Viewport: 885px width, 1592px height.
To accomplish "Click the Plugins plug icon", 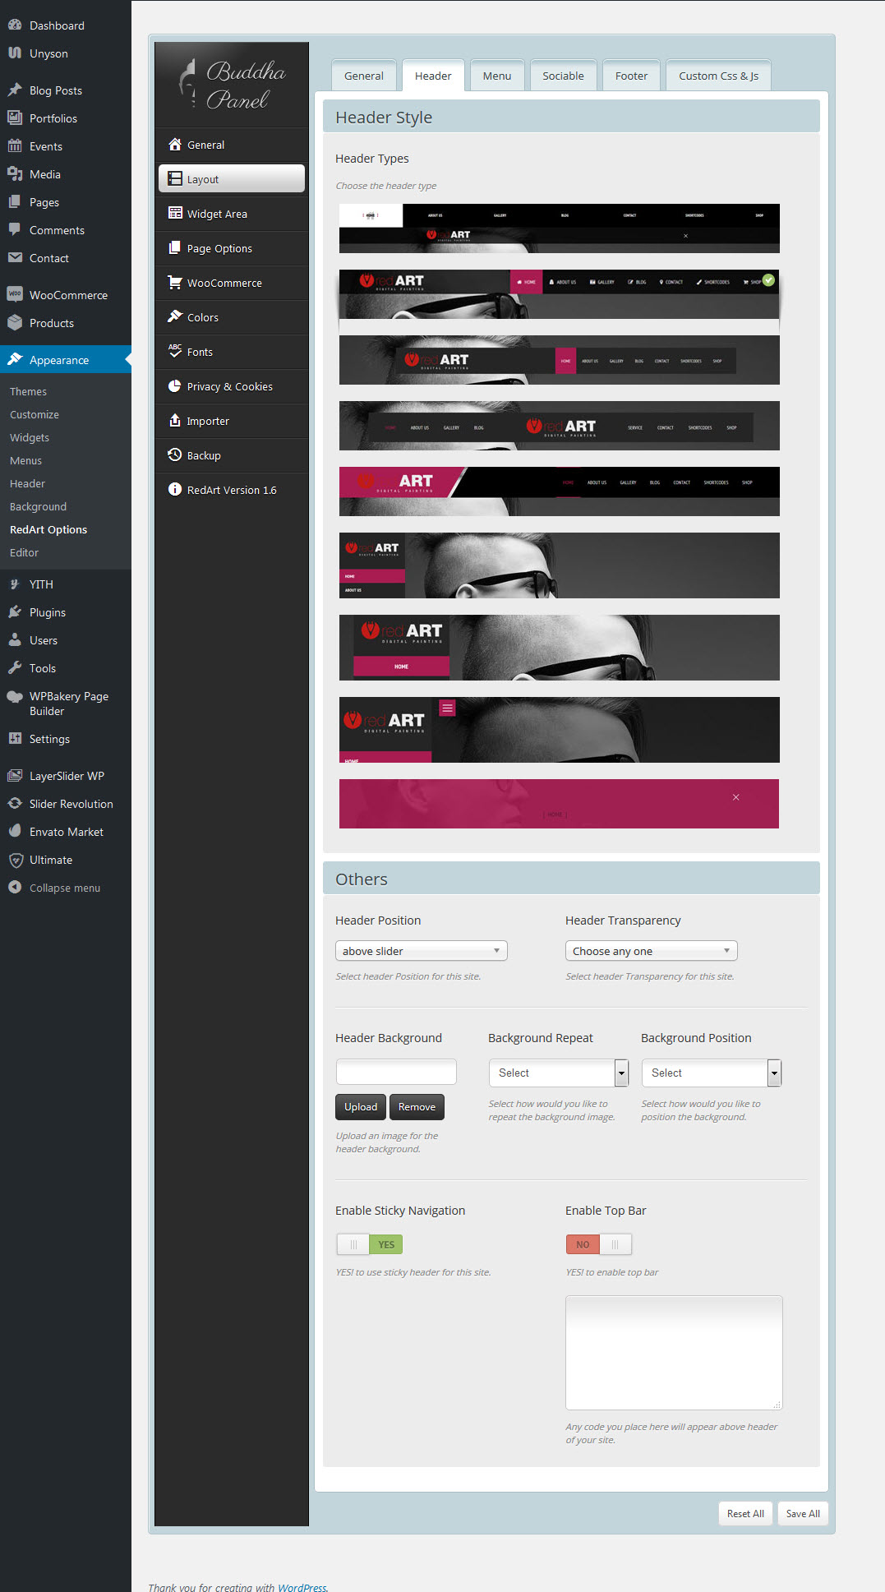I will click(x=15, y=611).
